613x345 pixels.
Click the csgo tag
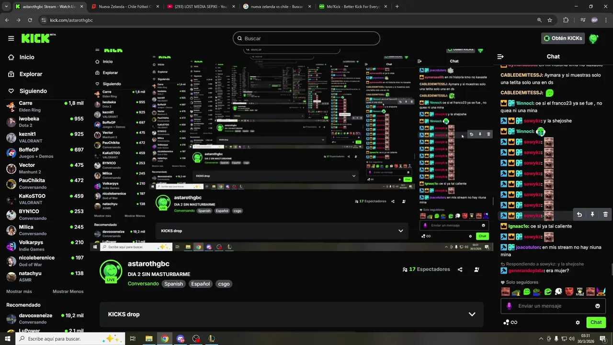point(224,284)
